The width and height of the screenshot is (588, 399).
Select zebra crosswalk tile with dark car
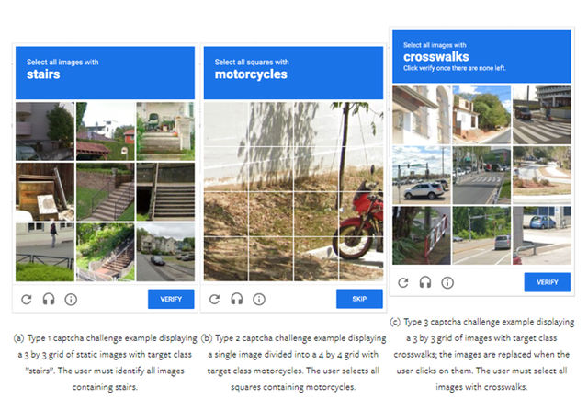[x=542, y=117]
